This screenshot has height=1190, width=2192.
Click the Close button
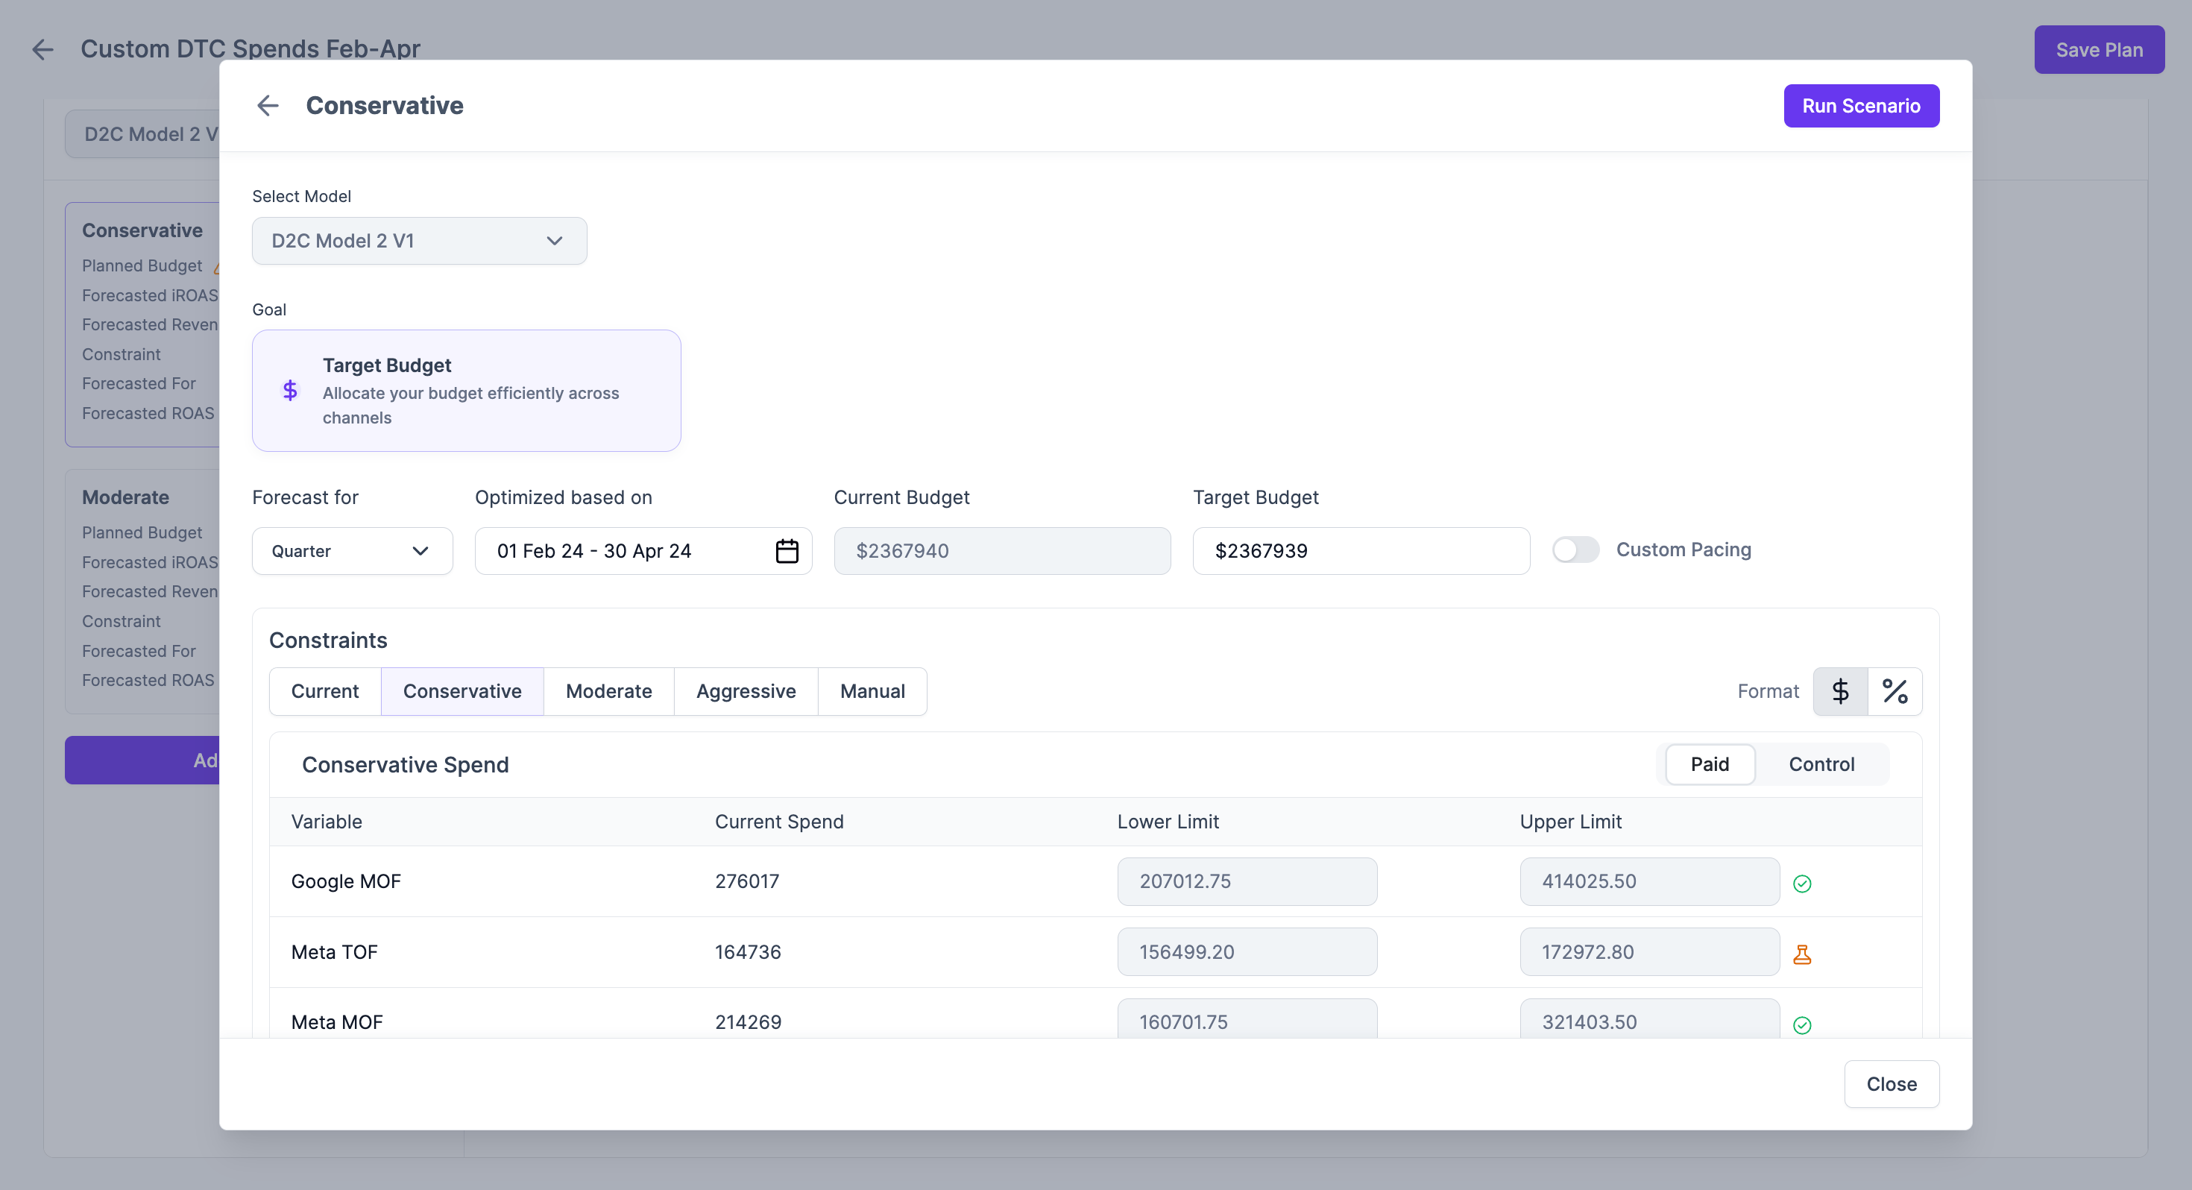click(x=1891, y=1083)
